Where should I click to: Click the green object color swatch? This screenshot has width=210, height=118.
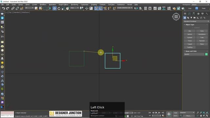pyautogui.click(x=206, y=54)
